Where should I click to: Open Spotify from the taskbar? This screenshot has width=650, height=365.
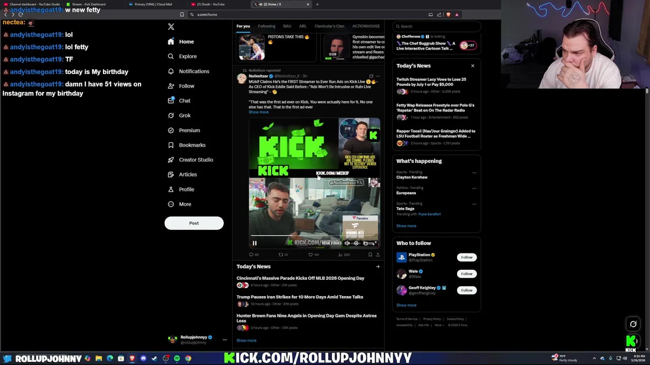pos(177,359)
